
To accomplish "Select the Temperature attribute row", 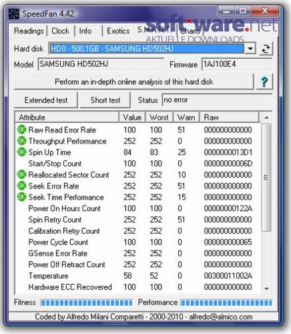I will coord(138,276).
